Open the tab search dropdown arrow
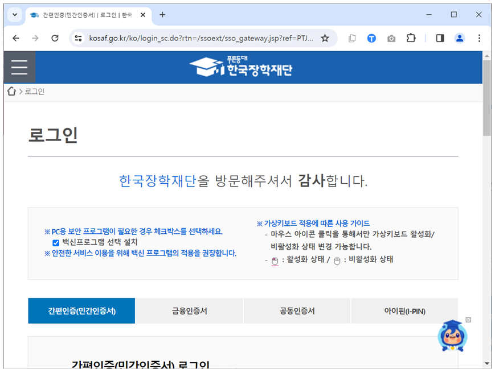495x372 pixels. (x=14, y=14)
